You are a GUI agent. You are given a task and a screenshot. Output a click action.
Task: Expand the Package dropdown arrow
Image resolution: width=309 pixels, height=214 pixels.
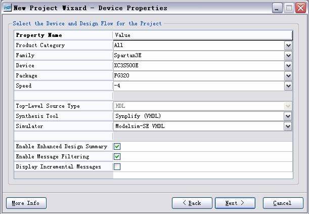288,76
